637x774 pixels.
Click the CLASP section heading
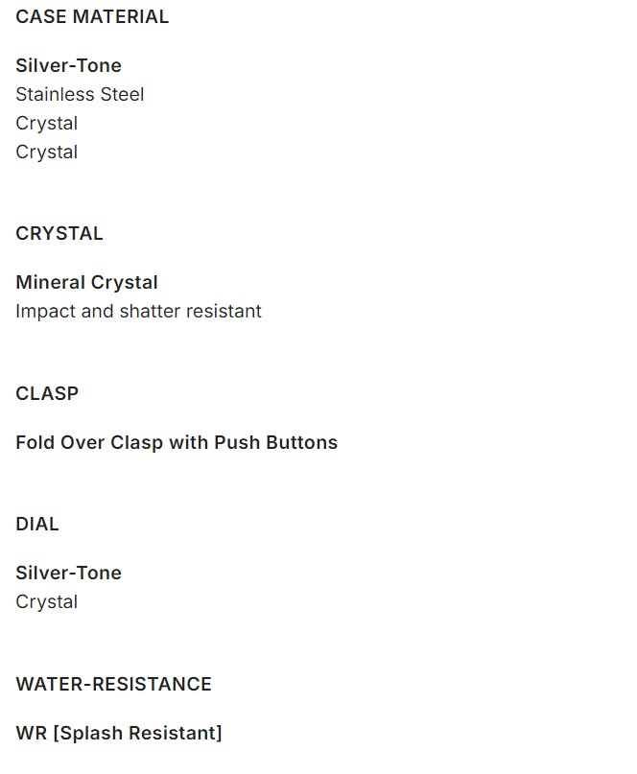47,393
